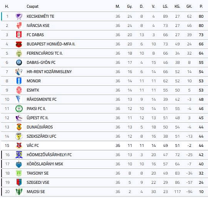Image resolution: width=208 pixels, height=198 pixels.
Task: Click the Szegedi VSE shield logo
Action: point(19,182)
